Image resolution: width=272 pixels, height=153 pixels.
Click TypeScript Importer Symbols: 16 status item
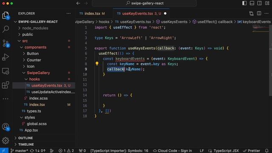pyautogui.click(x=119, y=150)
